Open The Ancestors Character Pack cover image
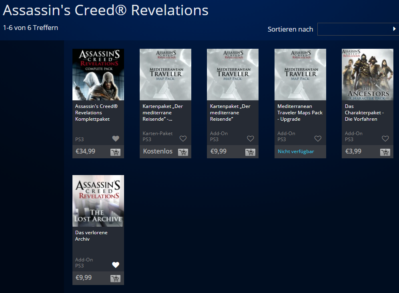Viewport: 399px width, 293px height. 367,74
